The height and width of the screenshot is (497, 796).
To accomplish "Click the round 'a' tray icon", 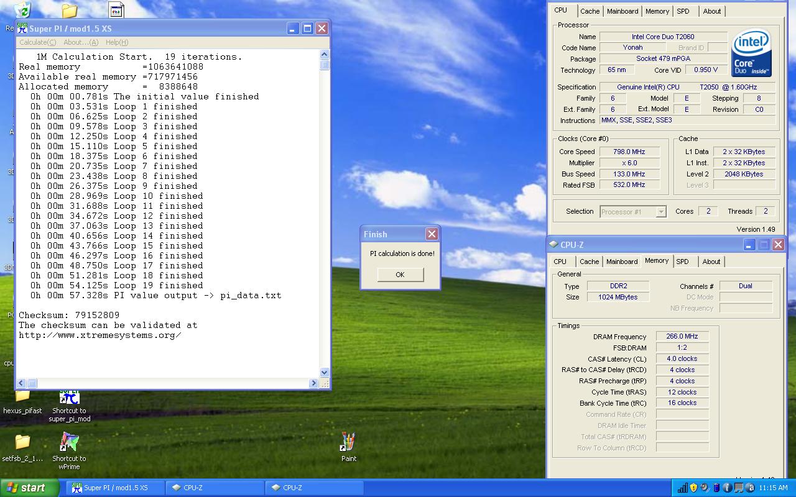I will (x=750, y=488).
